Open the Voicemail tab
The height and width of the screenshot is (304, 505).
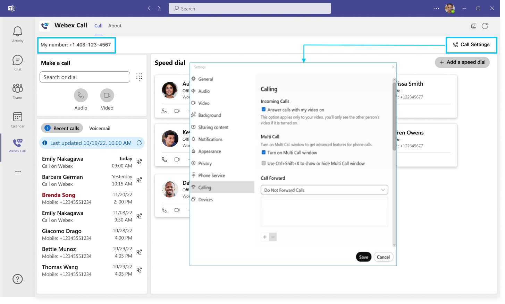point(100,128)
